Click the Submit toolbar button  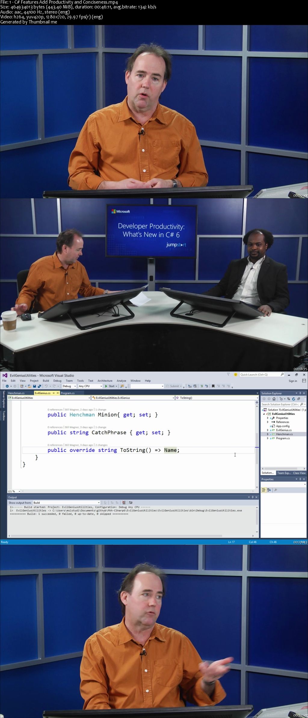click(x=174, y=386)
